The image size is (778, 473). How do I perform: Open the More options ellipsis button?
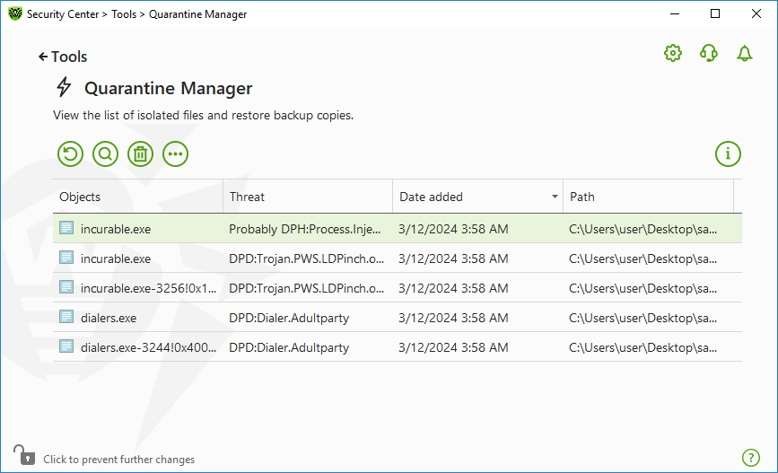point(176,153)
